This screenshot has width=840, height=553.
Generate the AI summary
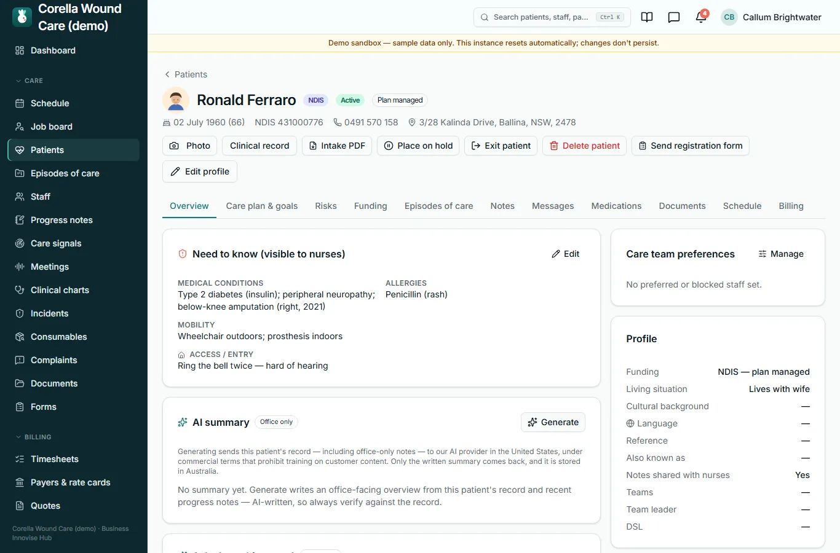coord(553,422)
